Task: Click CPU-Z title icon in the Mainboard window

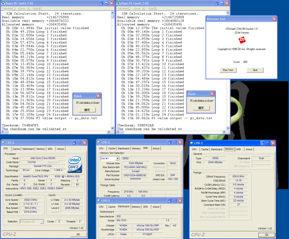Action: coord(98,201)
